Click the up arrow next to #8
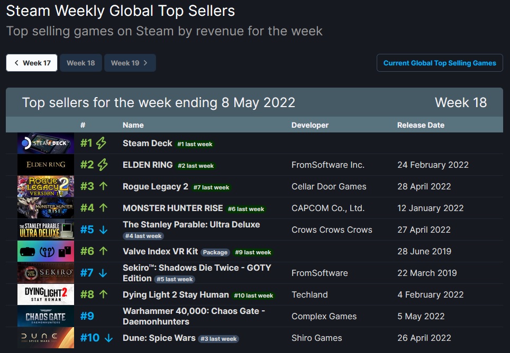This screenshot has width=510, height=353. [104, 294]
